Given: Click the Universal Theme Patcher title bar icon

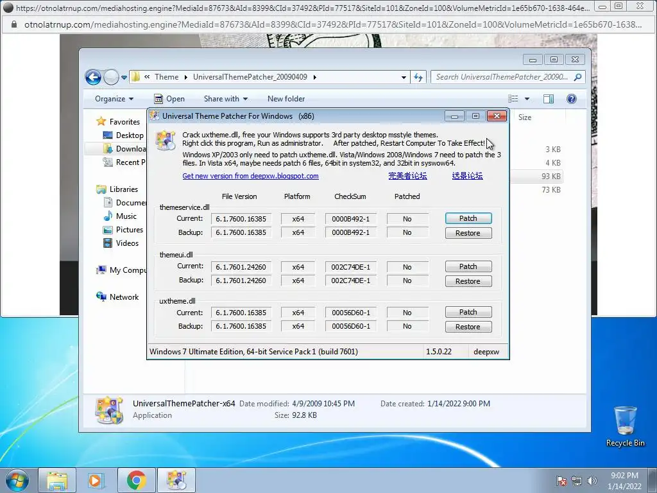Looking at the screenshot, I should 155,116.
